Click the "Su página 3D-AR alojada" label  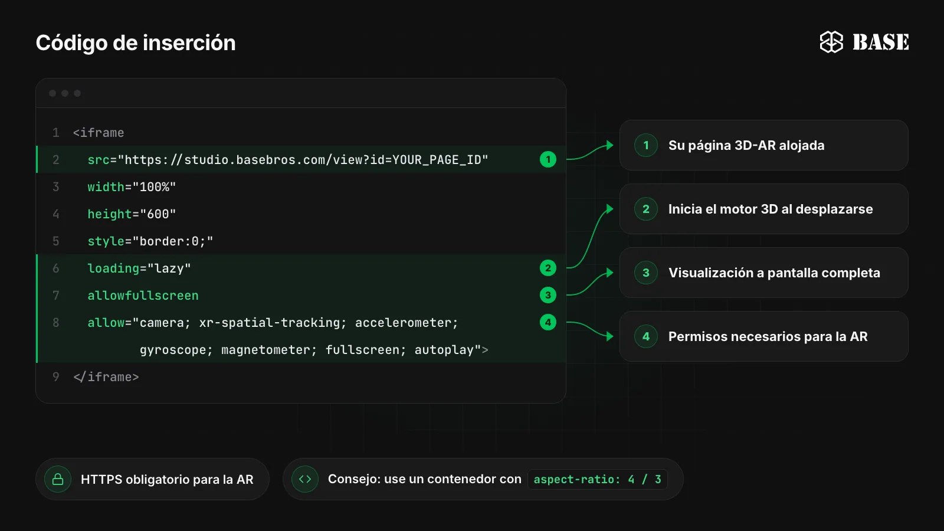(x=746, y=145)
